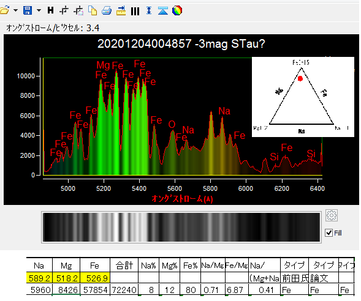Click the y-axis tick label 10000
This screenshot has width=361, height=301.
click(26, 76)
